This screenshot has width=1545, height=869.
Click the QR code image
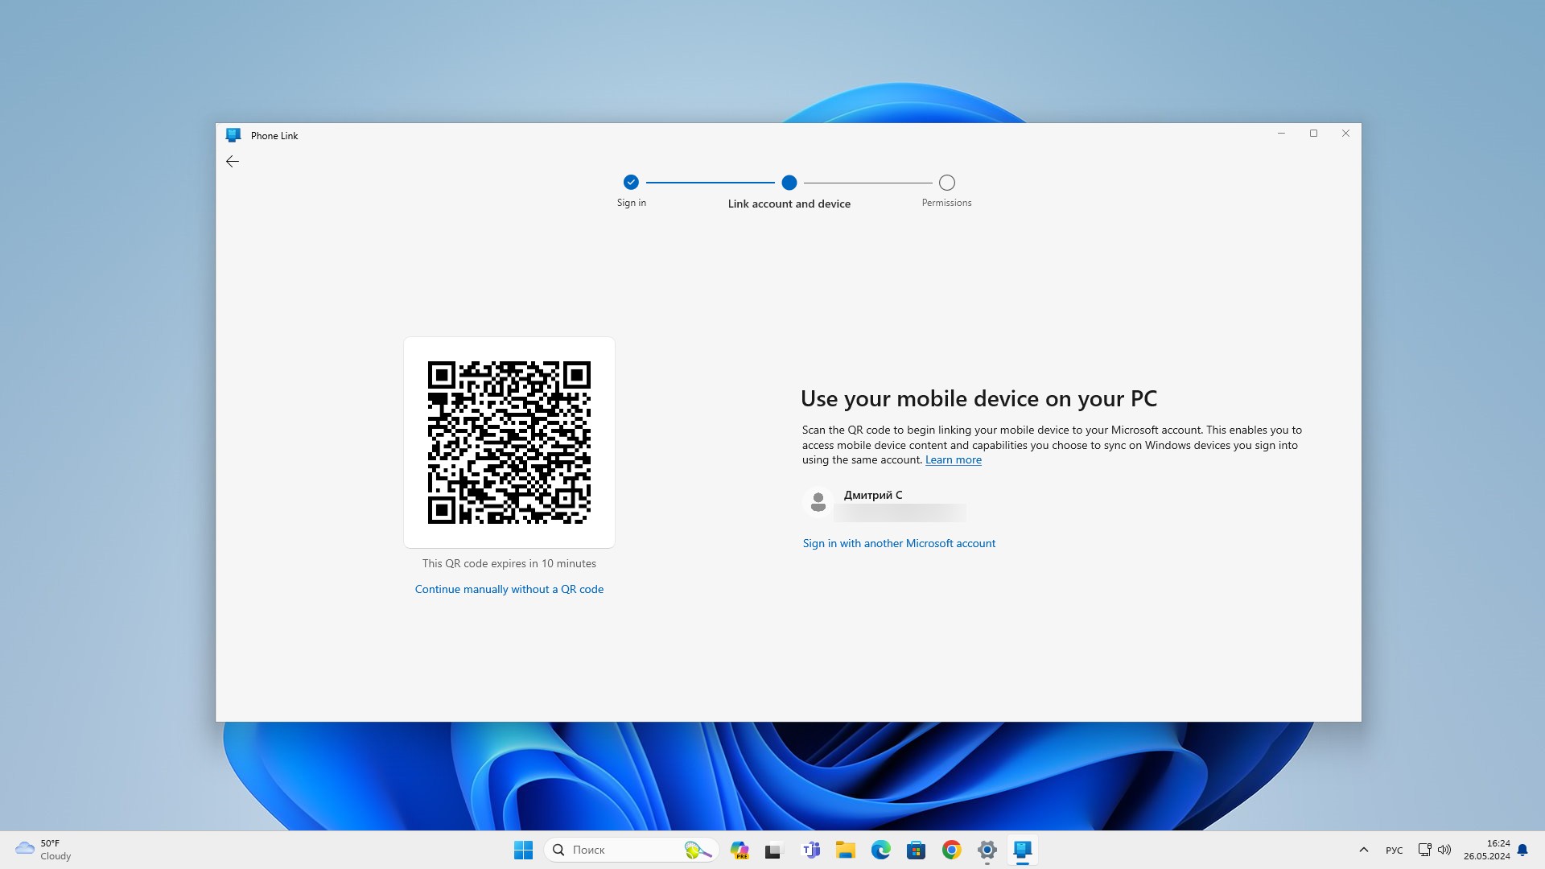509,442
